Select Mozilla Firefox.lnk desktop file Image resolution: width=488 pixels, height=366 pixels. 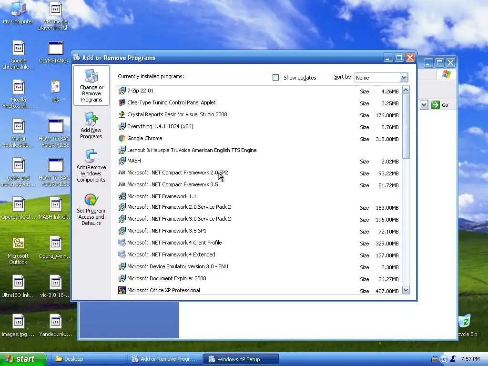click(x=18, y=94)
